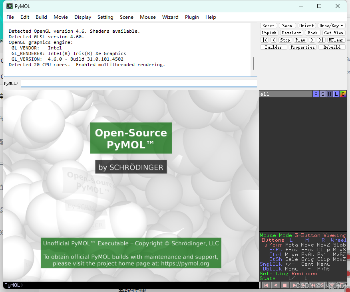This screenshot has width=350, height=292.
Task: Maximize the PyMOL window
Action: (x=319, y=6)
